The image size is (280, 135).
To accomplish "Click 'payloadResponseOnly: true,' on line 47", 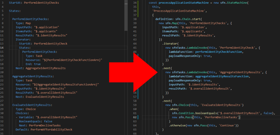I will [190, 56].
